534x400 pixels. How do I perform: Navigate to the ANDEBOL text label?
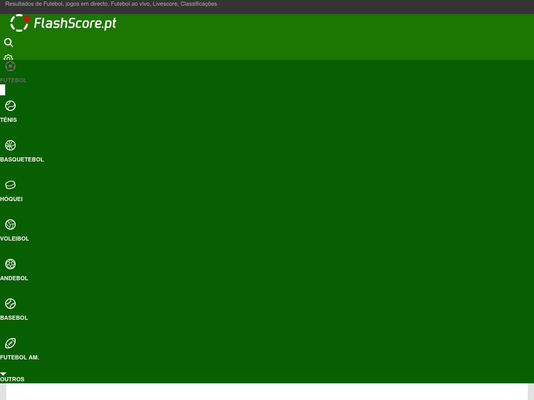click(14, 278)
